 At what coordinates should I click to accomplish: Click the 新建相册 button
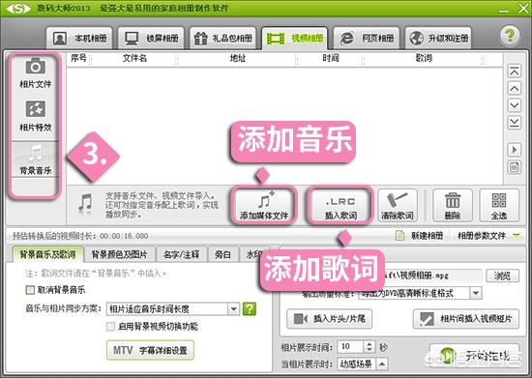pyautogui.click(x=420, y=235)
